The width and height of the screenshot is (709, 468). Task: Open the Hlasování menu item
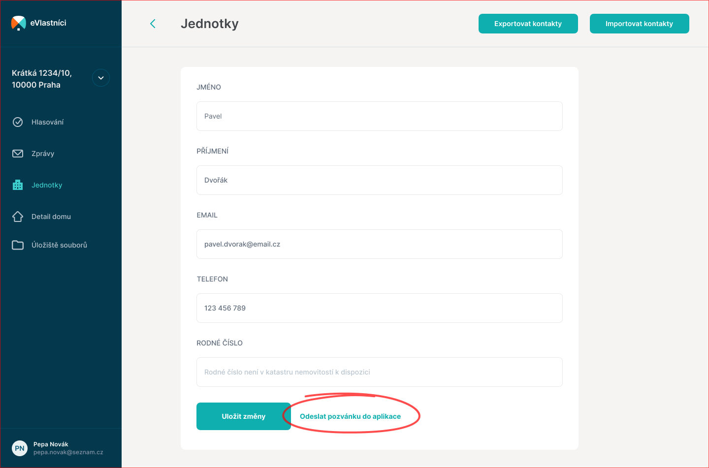pos(48,122)
